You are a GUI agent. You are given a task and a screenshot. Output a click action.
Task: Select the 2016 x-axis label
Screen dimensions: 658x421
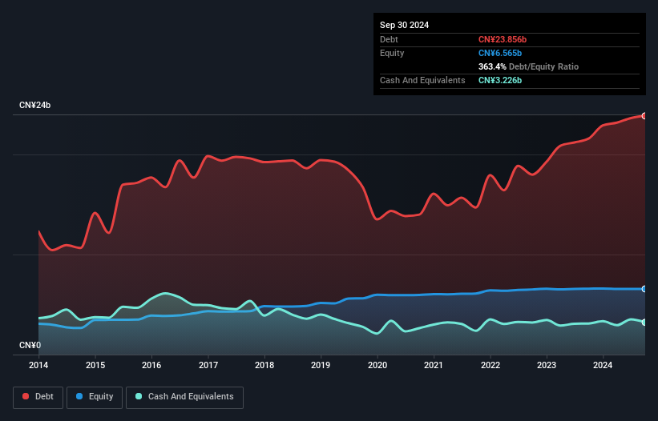(x=151, y=365)
